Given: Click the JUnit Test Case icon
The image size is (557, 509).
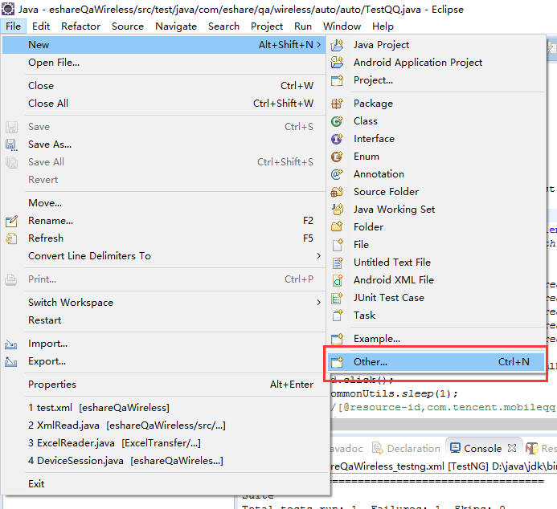Looking at the screenshot, I should 337,298.
